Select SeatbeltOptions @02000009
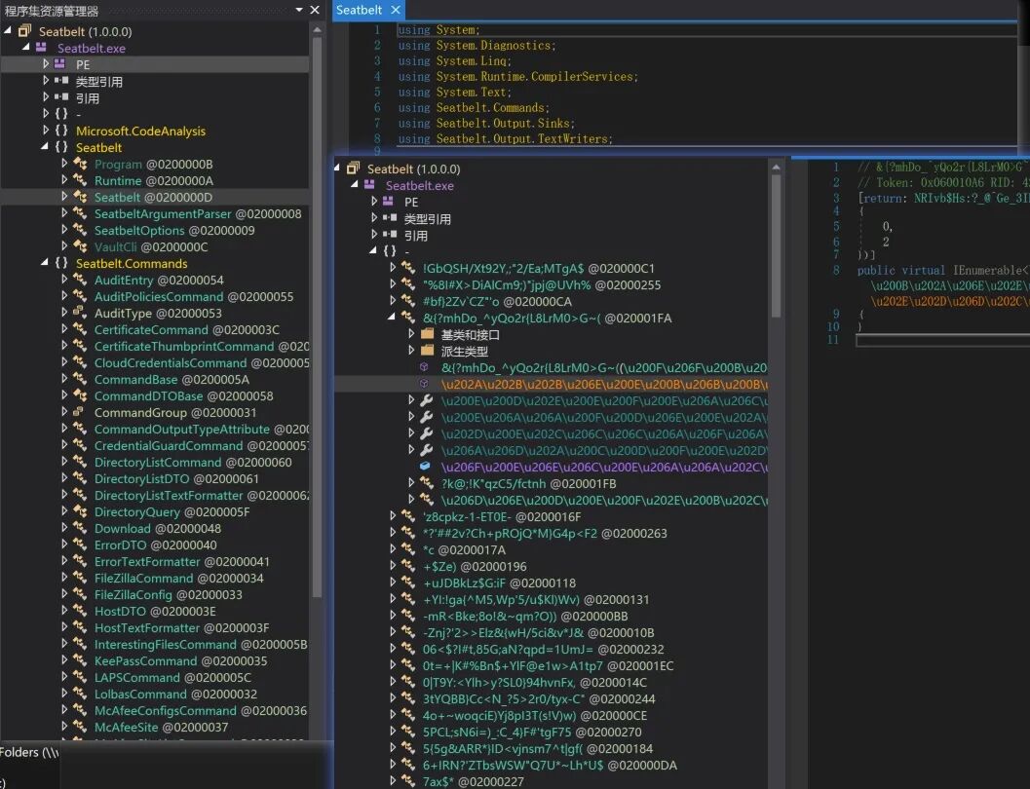Image resolution: width=1030 pixels, height=789 pixels. point(174,231)
